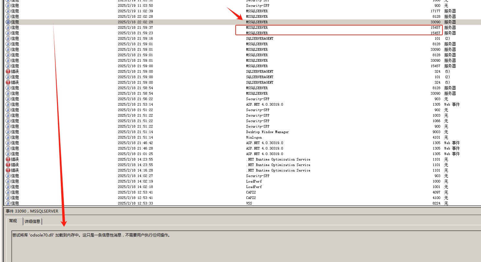Click info icon of MSSQLSERVER event 17177
The height and width of the screenshot is (262, 481).
[8, 11]
